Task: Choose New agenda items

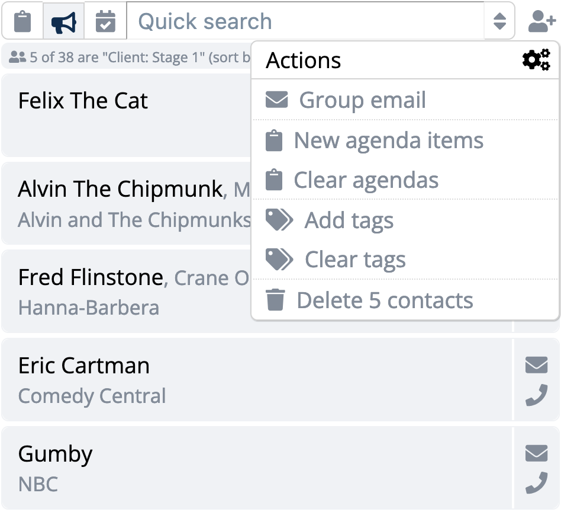Action: click(405, 140)
